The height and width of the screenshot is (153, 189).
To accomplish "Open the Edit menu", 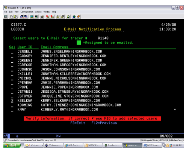I will pyautogui.click(x=11, y=12).
